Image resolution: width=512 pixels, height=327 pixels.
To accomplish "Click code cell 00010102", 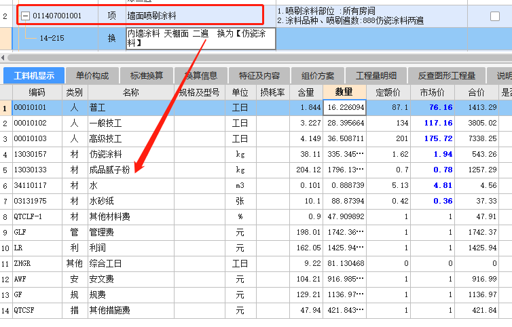I will tap(37, 123).
